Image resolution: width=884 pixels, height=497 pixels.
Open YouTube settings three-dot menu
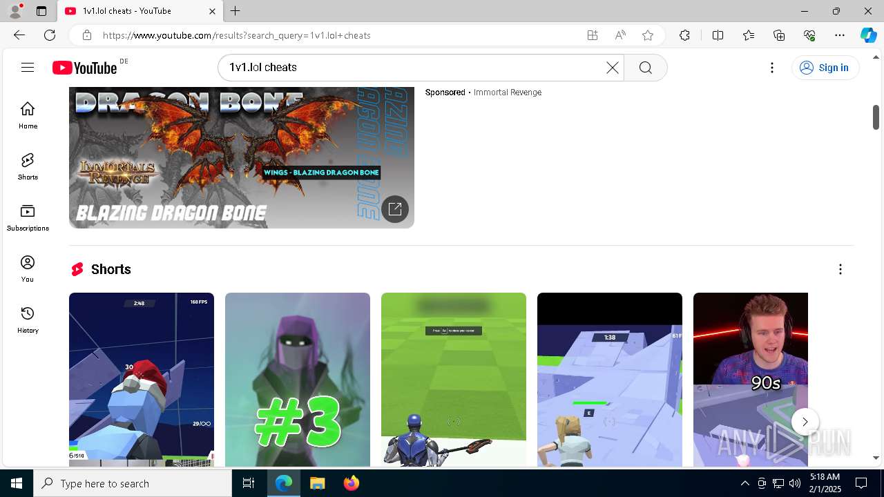point(772,67)
